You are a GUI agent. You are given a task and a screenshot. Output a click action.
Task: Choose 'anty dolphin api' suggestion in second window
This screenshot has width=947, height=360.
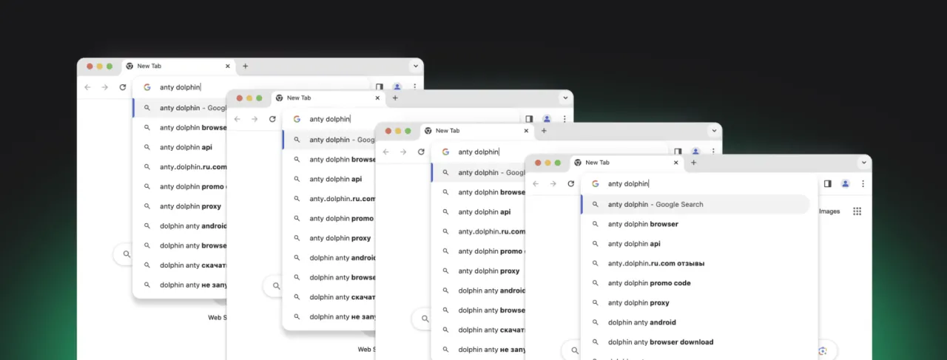pyautogui.click(x=328, y=179)
